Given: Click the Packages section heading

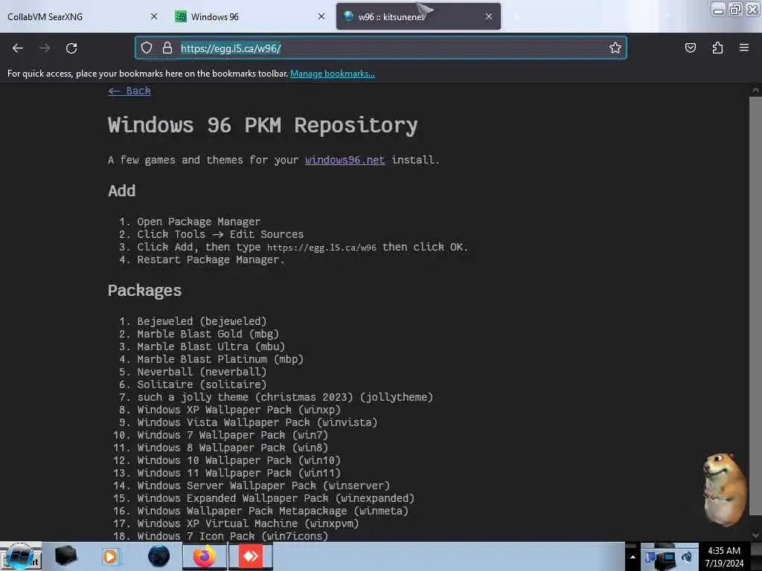Looking at the screenshot, I should coord(144,291).
